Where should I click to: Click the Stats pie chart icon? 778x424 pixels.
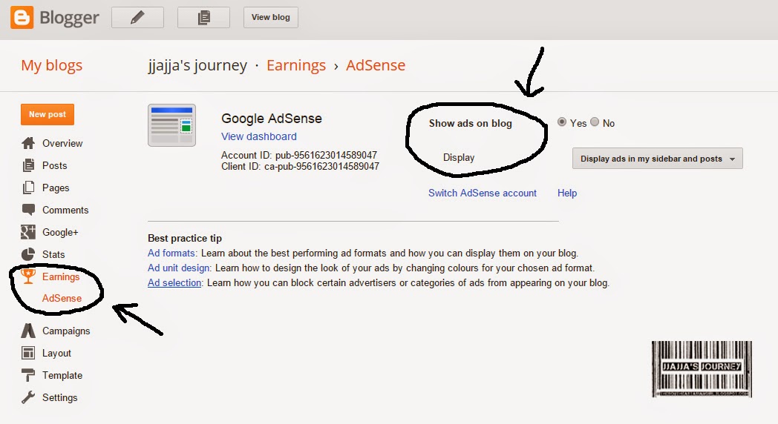(28, 254)
